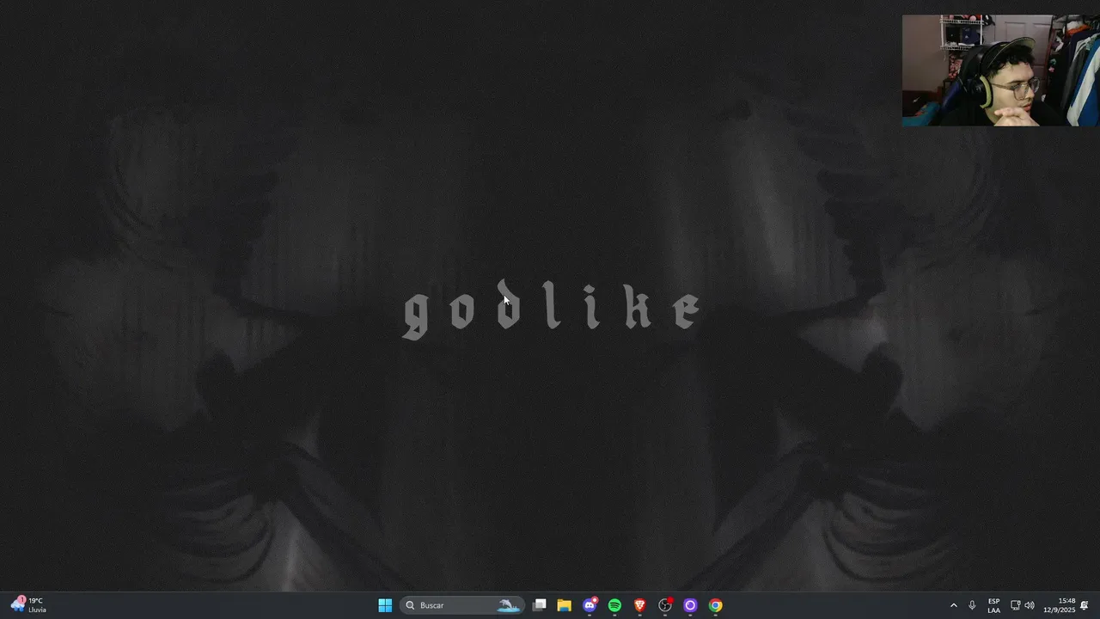
Task: Open Spotify from the taskbar
Action: pyautogui.click(x=614, y=605)
